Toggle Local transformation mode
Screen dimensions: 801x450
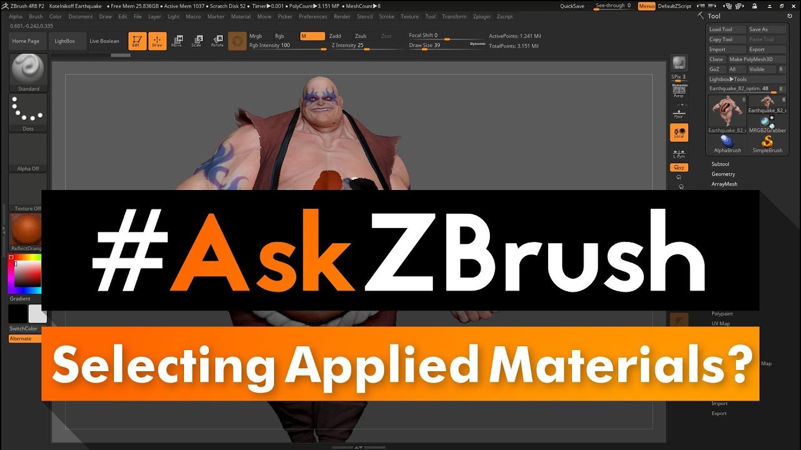[x=679, y=132]
